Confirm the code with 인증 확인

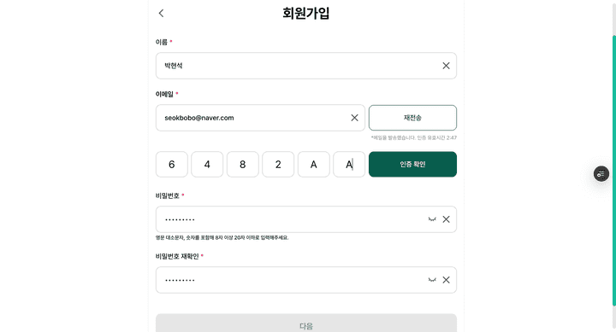pos(412,164)
